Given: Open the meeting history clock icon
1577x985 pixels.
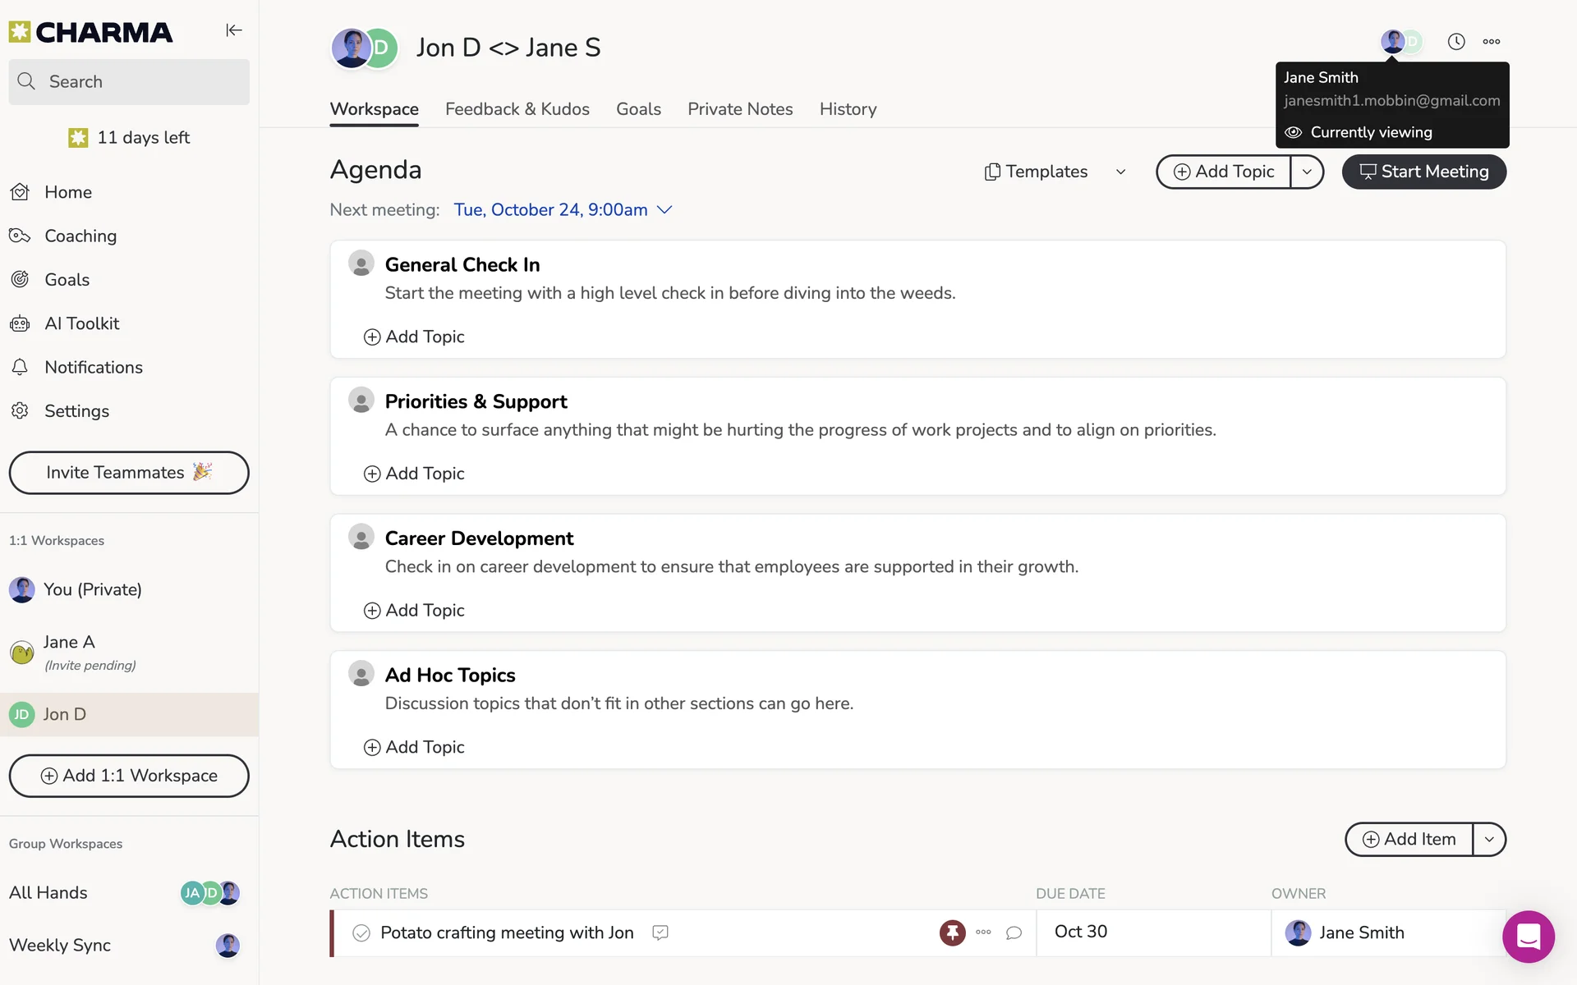Looking at the screenshot, I should coord(1455,42).
